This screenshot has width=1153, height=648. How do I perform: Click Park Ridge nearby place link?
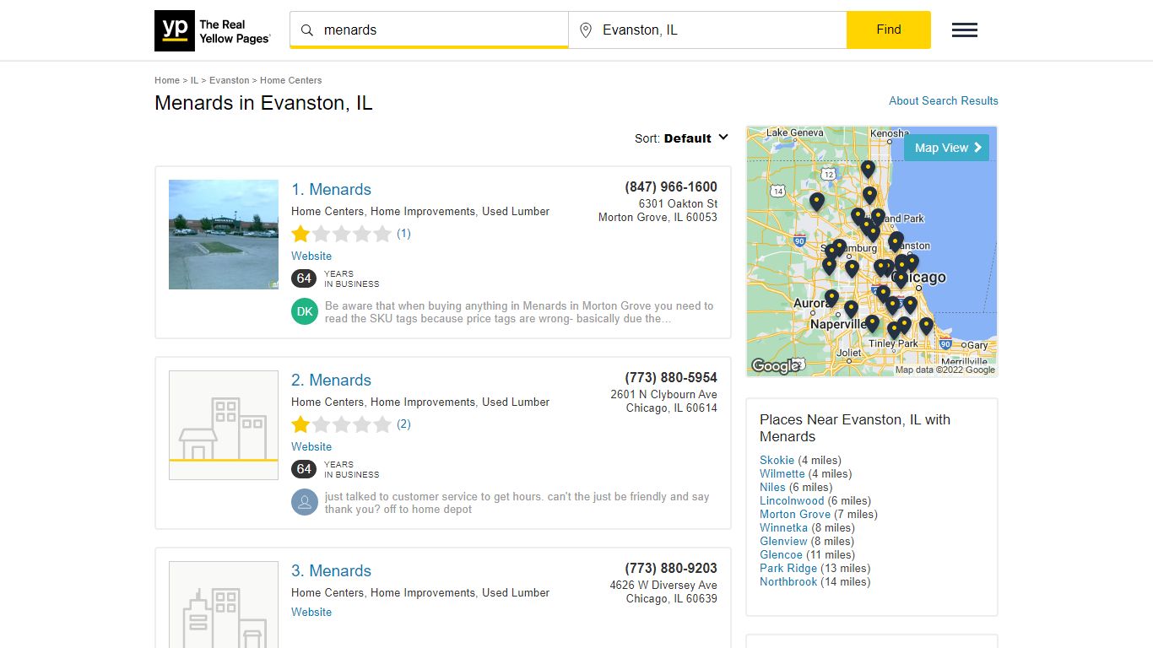(788, 568)
